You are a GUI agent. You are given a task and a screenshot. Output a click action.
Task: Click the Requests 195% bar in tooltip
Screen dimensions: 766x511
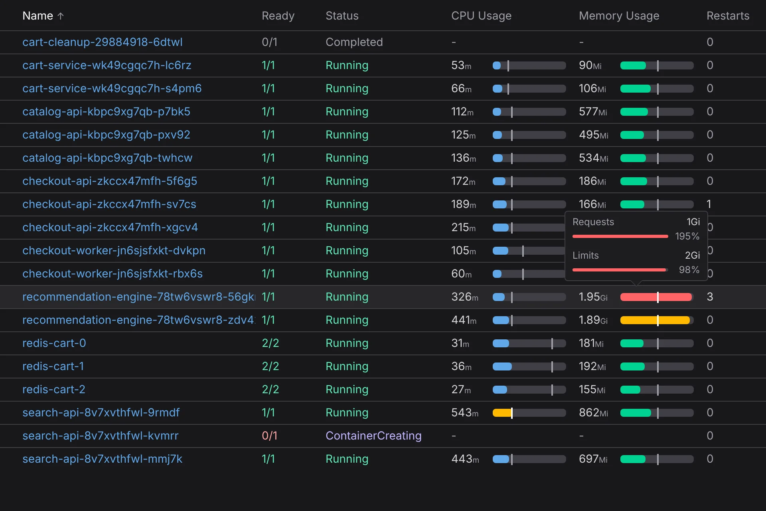pos(620,236)
